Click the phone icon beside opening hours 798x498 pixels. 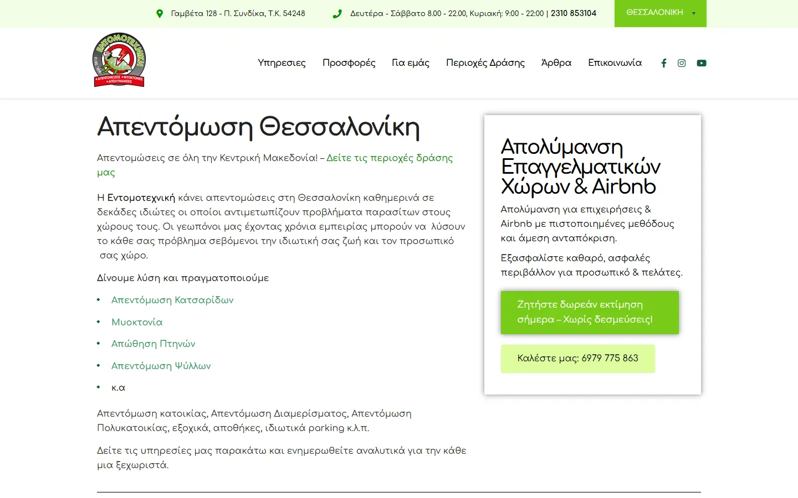(x=337, y=13)
